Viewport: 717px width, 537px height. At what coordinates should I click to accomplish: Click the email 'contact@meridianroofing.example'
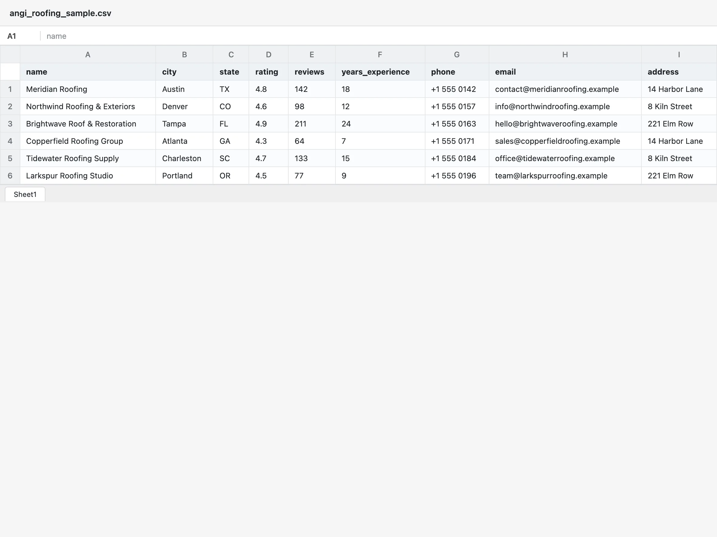(x=565, y=89)
